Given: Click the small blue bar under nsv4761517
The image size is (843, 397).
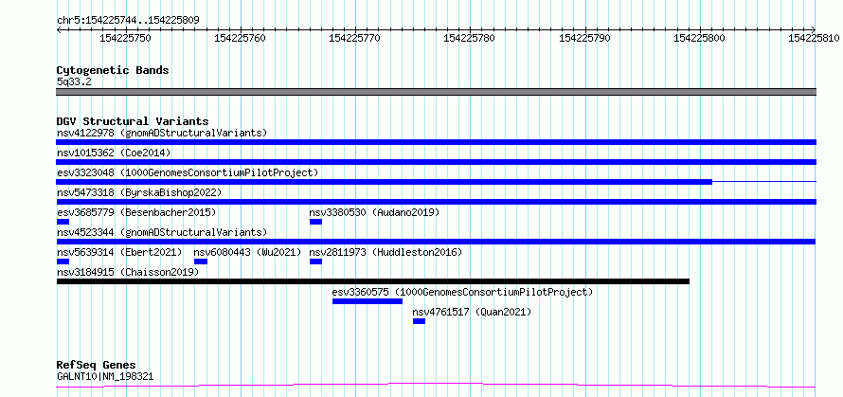Looking at the screenshot, I should [x=419, y=321].
